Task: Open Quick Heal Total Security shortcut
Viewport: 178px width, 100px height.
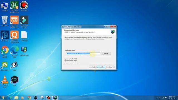Action: click(x=14, y=36)
